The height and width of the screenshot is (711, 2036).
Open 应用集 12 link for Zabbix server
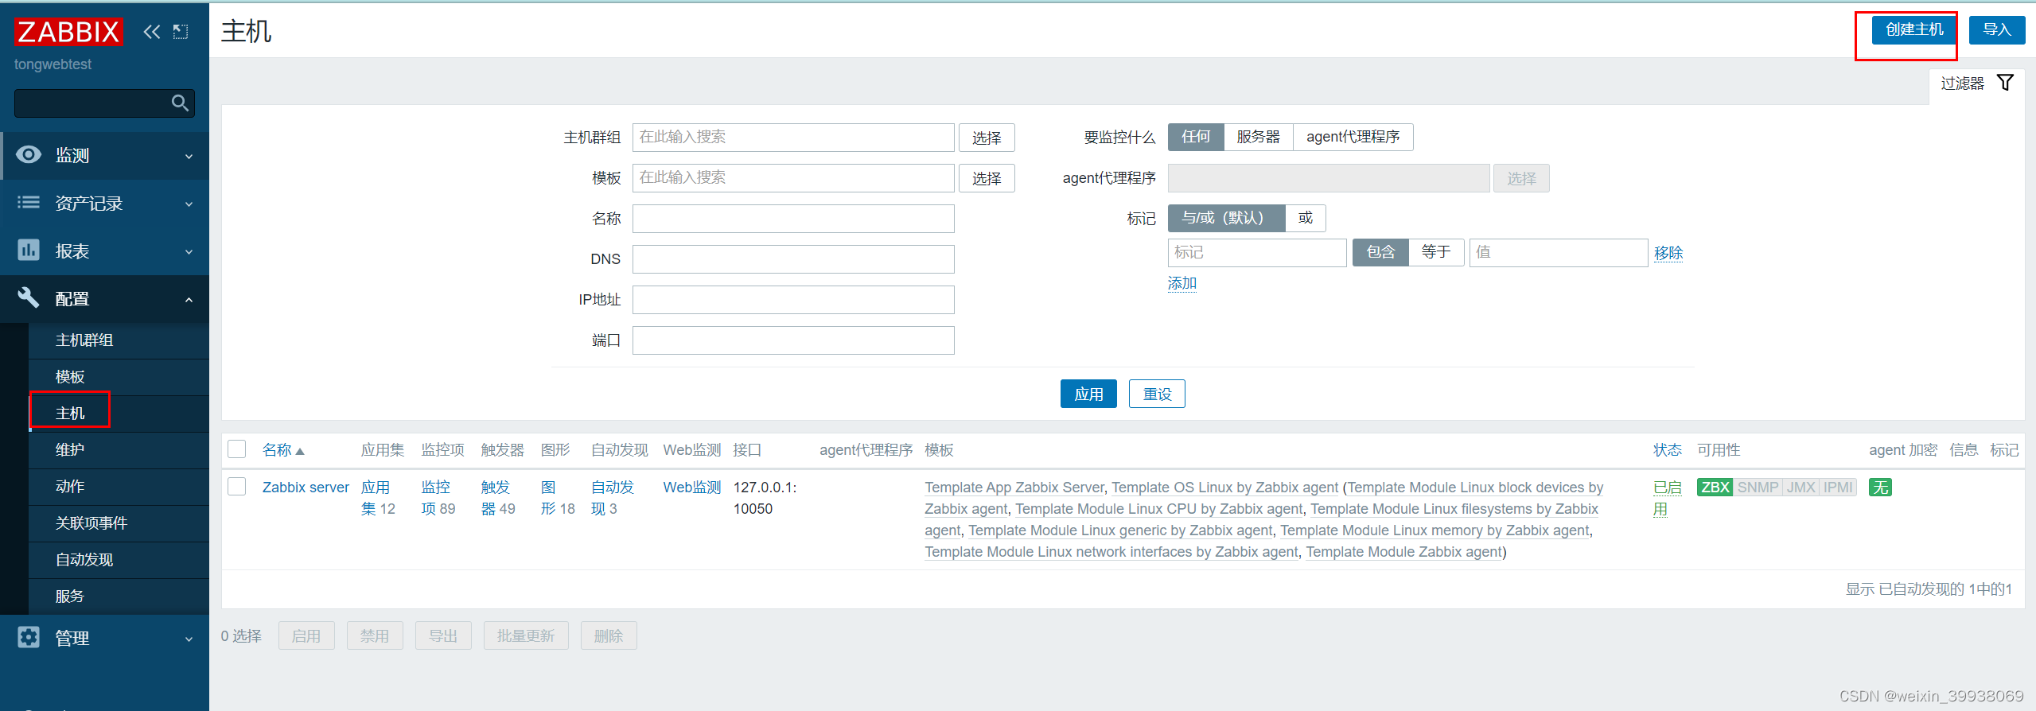pyautogui.click(x=376, y=498)
